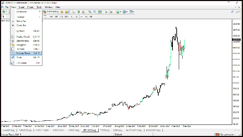Select the line chart icon

(84, 12)
